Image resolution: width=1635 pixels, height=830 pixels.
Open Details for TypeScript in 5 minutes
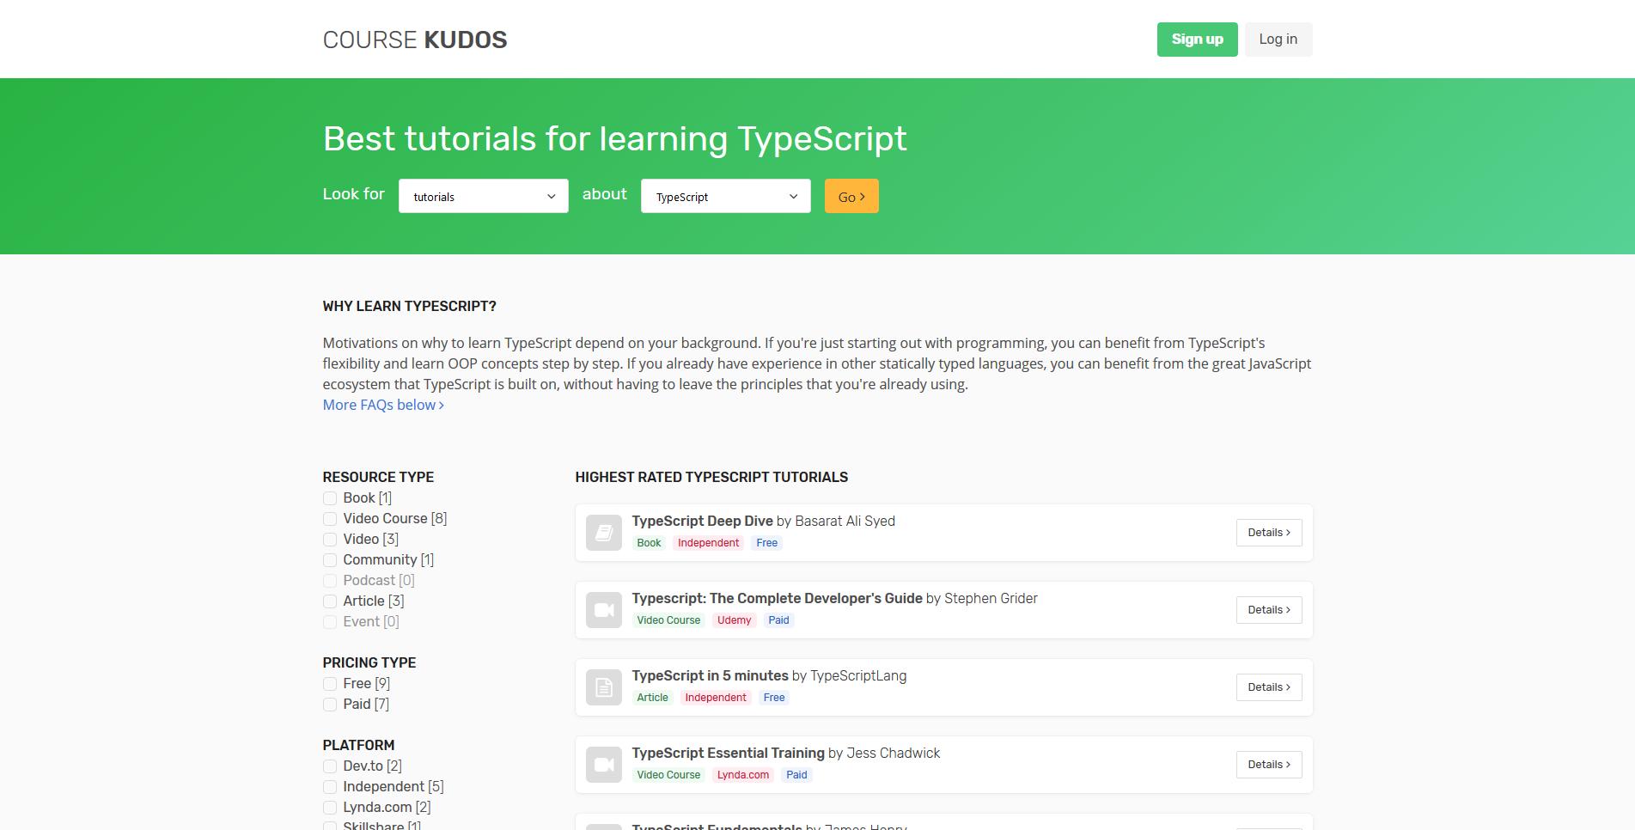(1269, 687)
